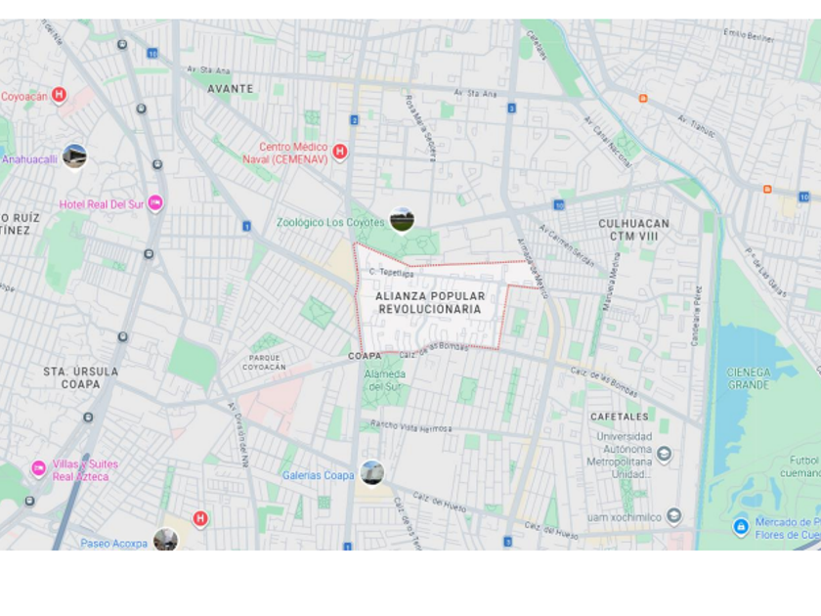
Task: Click the Rosa María Sequeira street label
Action: coord(421,128)
